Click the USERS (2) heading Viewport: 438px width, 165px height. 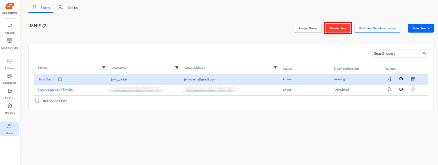(38, 26)
